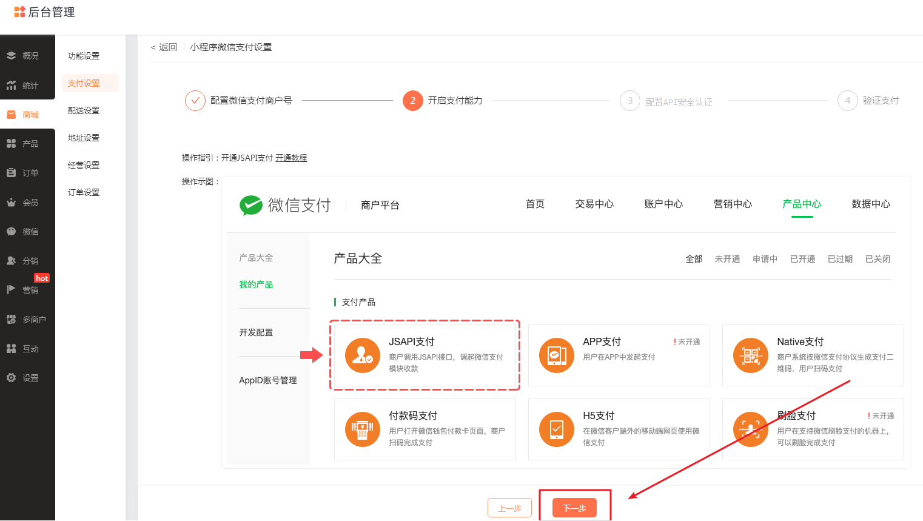Open 经营设置 submenu item
Image resolution: width=923 pixels, height=521 pixels.
click(x=84, y=165)
